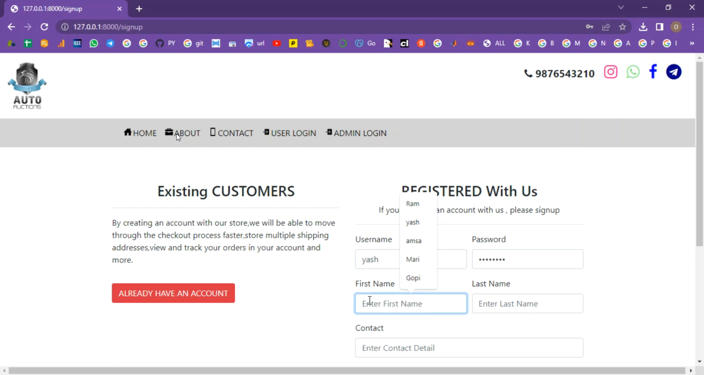Go to HOME navigation item
This screenshot has height=375, width=704.
140,133
